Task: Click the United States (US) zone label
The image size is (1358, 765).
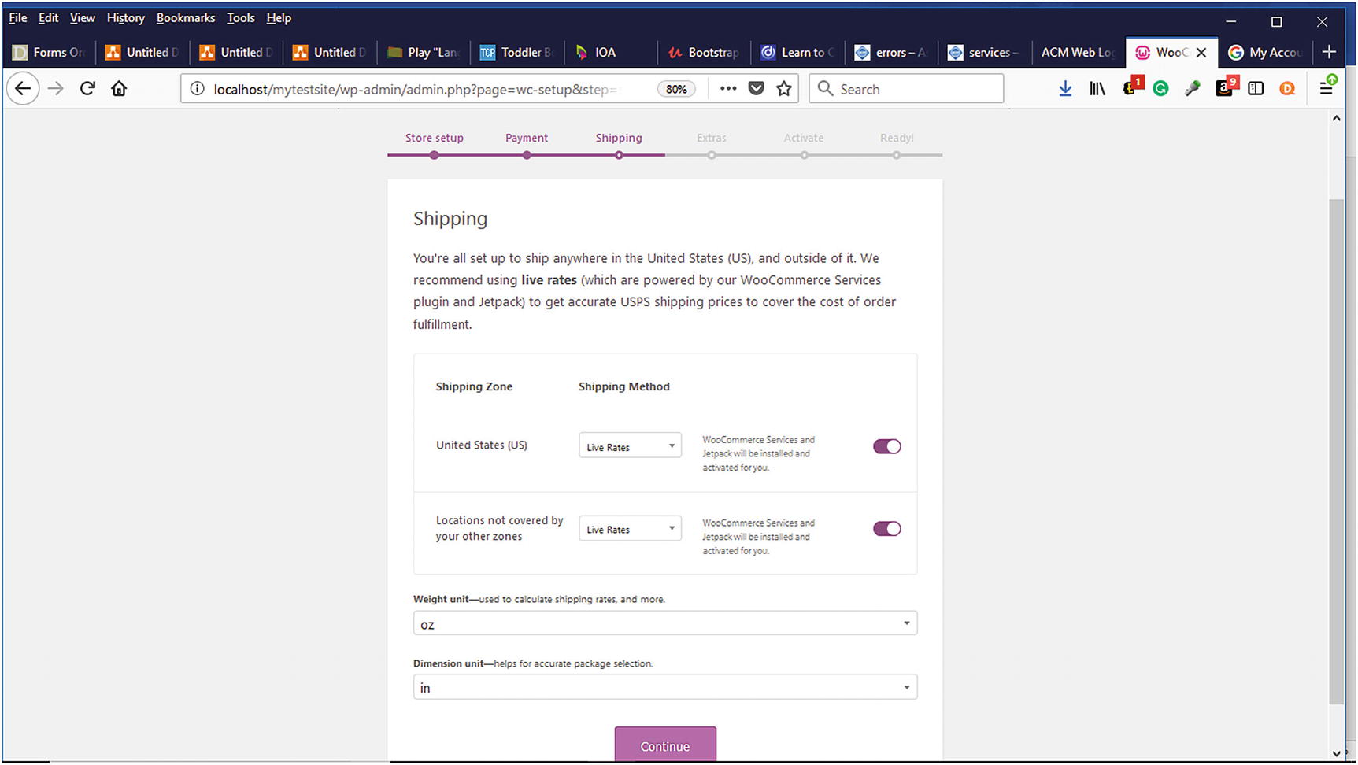Action: [x=482, y=445]
